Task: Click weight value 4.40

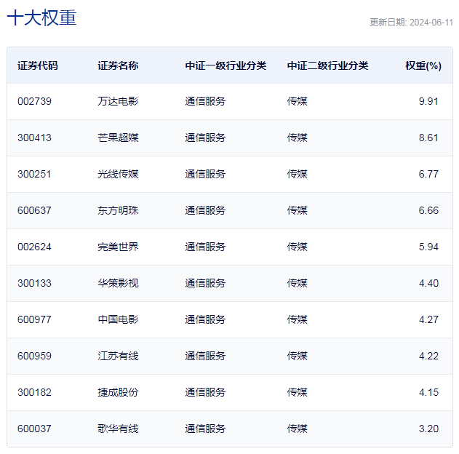Action: (x=428, y=283)
